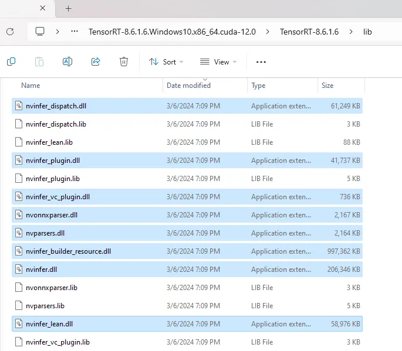Select file name nvinfer_dispatch.dll
This screenshot has height=351, width=402.
tap(56, 106)
